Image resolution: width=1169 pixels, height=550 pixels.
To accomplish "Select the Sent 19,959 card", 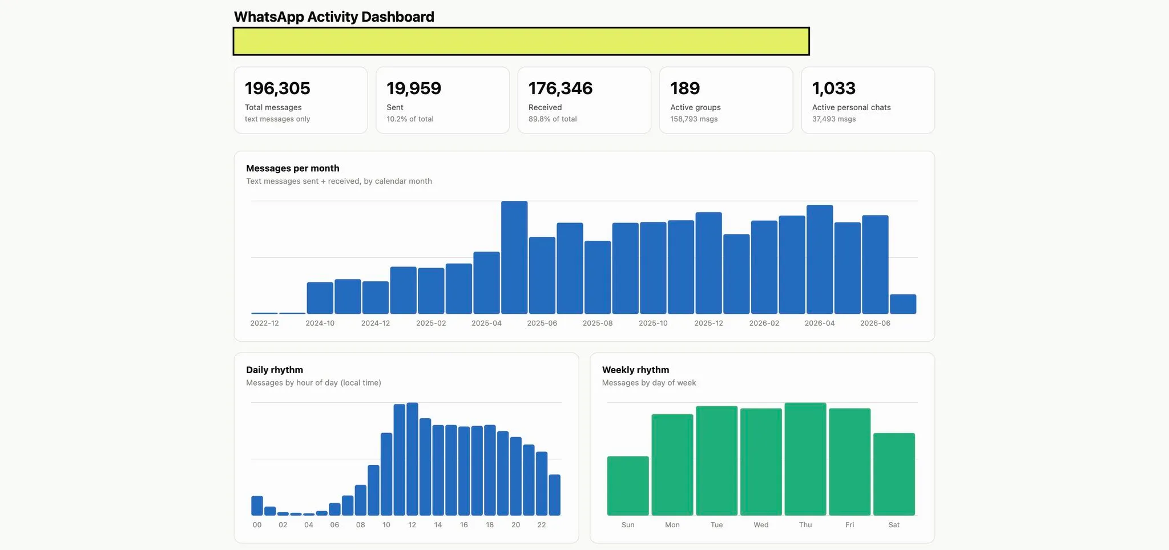I will (442, 100).
